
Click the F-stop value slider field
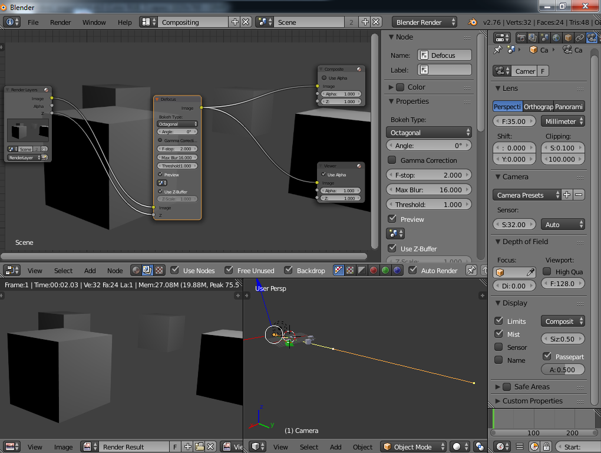coord(429,175)
